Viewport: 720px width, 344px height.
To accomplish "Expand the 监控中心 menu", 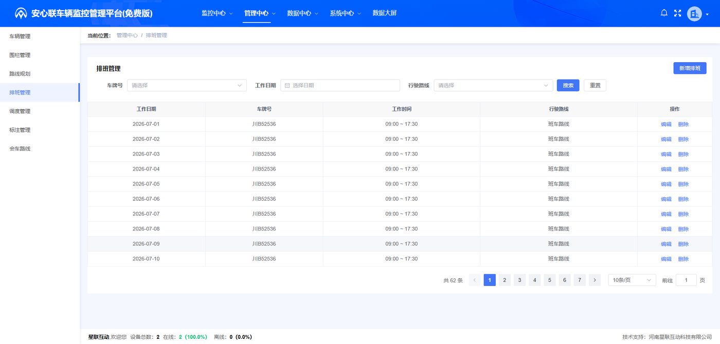I will click(217, 13).
